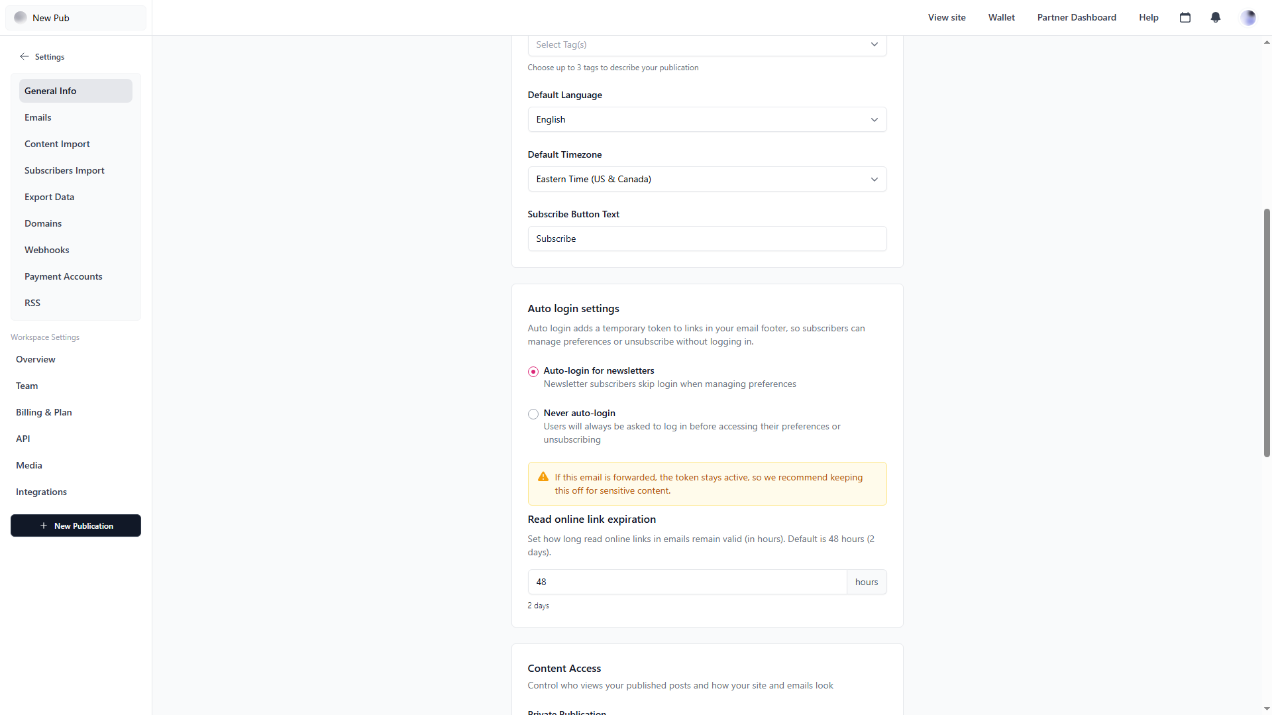Select Auto-login for newsletters option
The width and height of the screenshot is (1272, 715).
click(533, 372)
